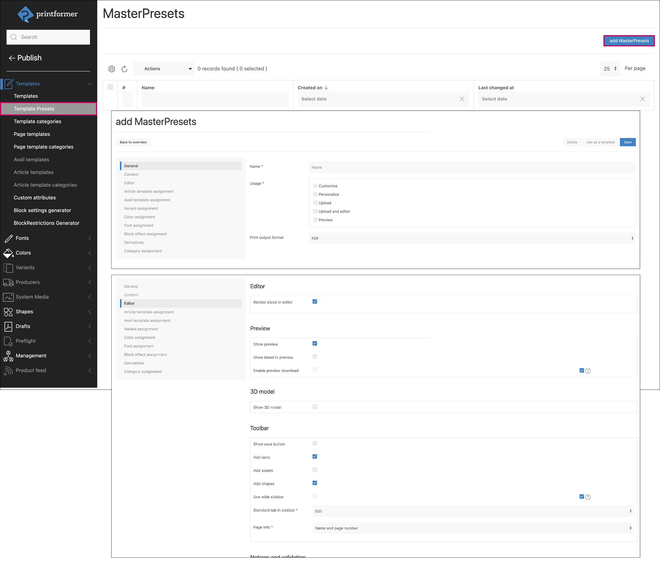Select the Variant assignment section
660x561 pixels.
(141, 208)
